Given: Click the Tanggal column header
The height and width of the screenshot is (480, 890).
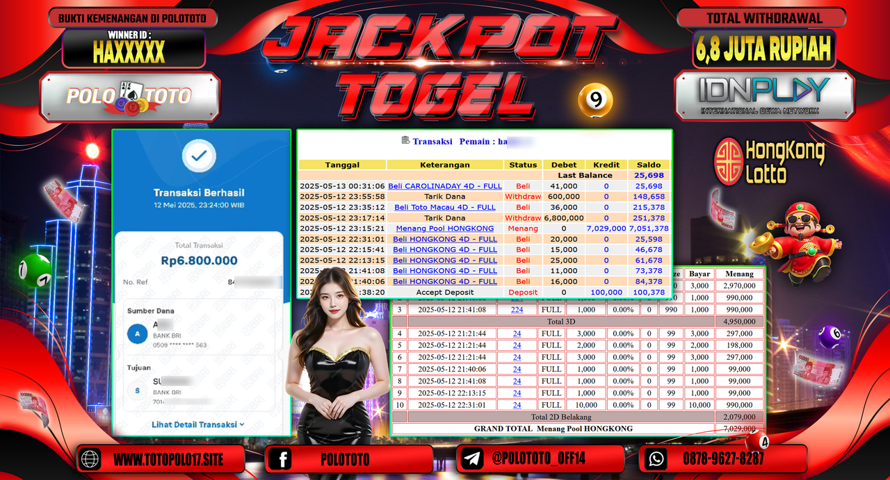Looking at the screenshot, I should (x=342, y=165).
